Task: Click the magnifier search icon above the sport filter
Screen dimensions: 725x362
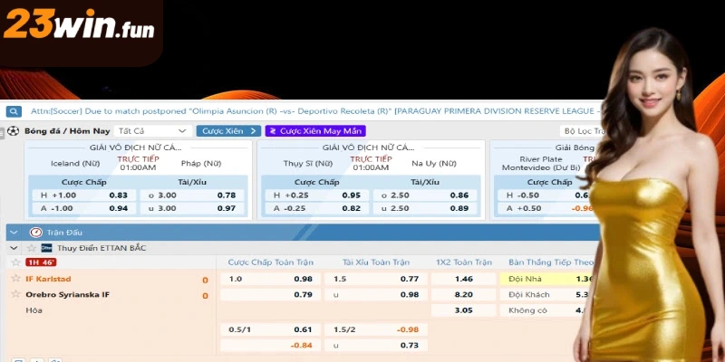Action: click(14, 111)
